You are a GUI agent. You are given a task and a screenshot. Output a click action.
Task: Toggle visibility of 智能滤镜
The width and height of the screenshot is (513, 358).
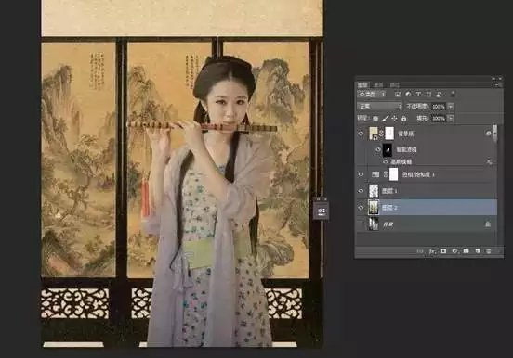coord(378,149)
